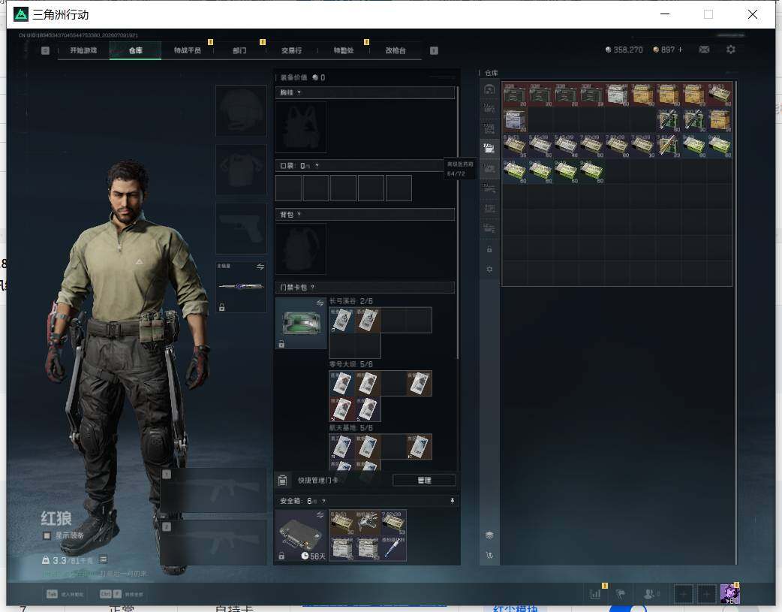Open the statistics bar-chart icon at bottom
Image resolution: width=782 pixels, height=612 pixels.
(595, 593)
